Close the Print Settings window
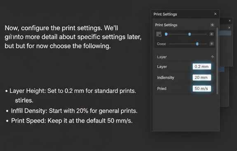The image size is (237, 151). 215,14
